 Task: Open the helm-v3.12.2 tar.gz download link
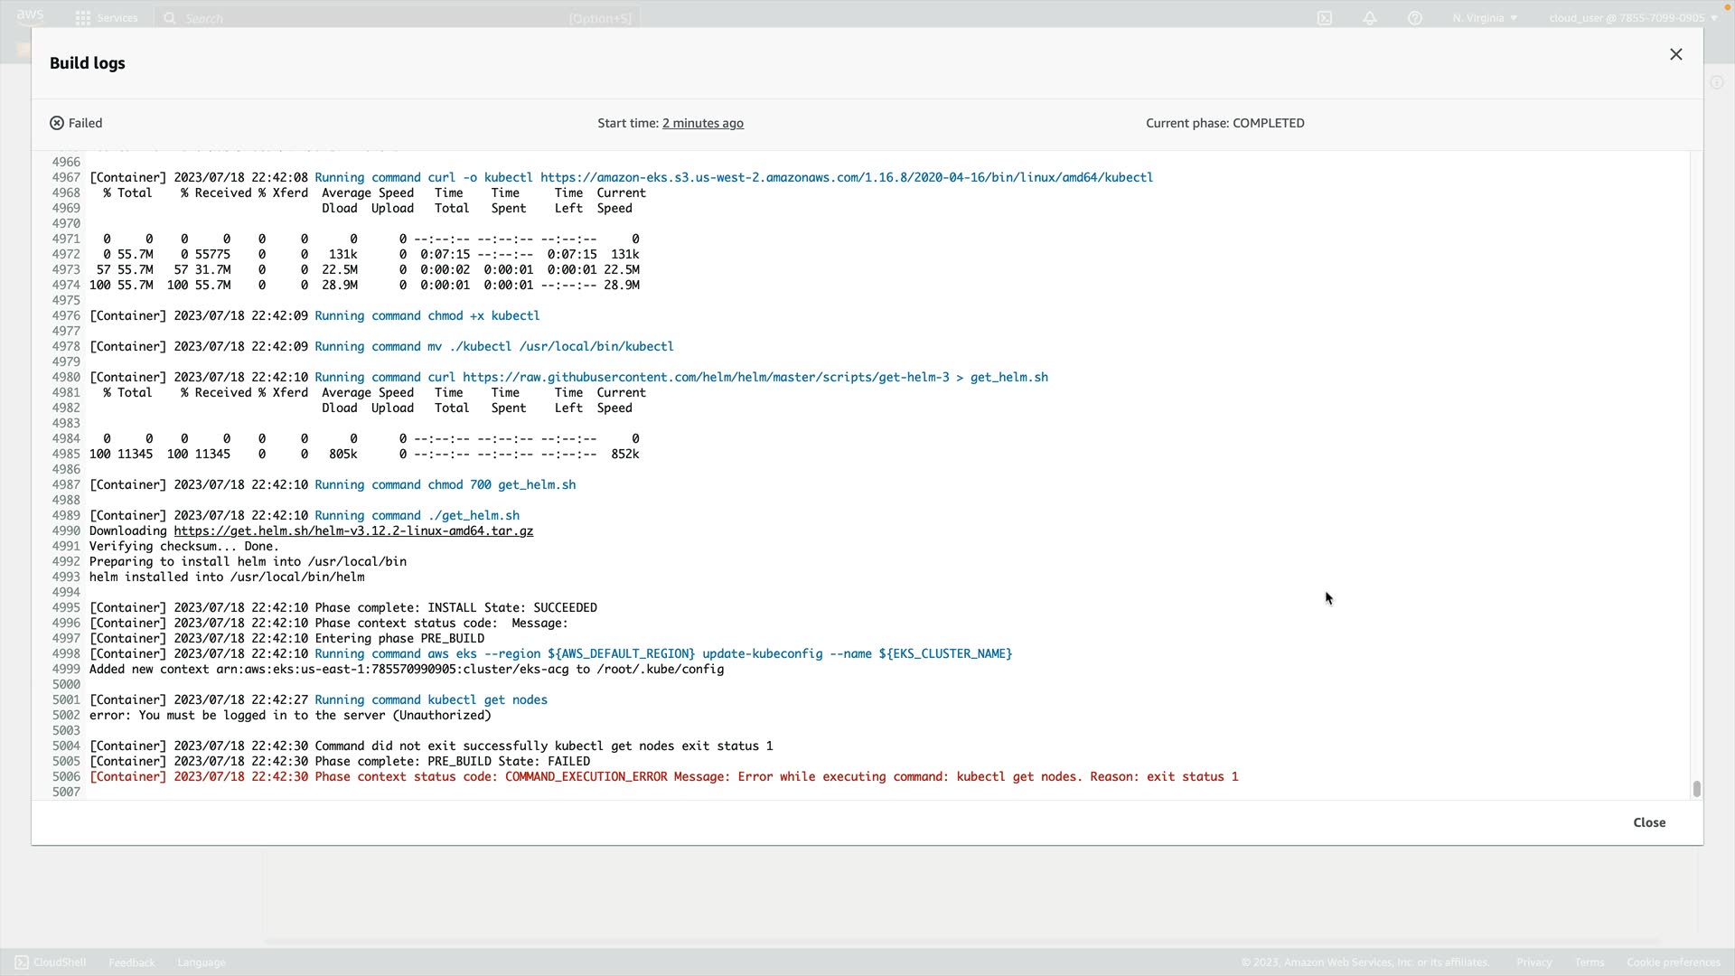[353, 531]
